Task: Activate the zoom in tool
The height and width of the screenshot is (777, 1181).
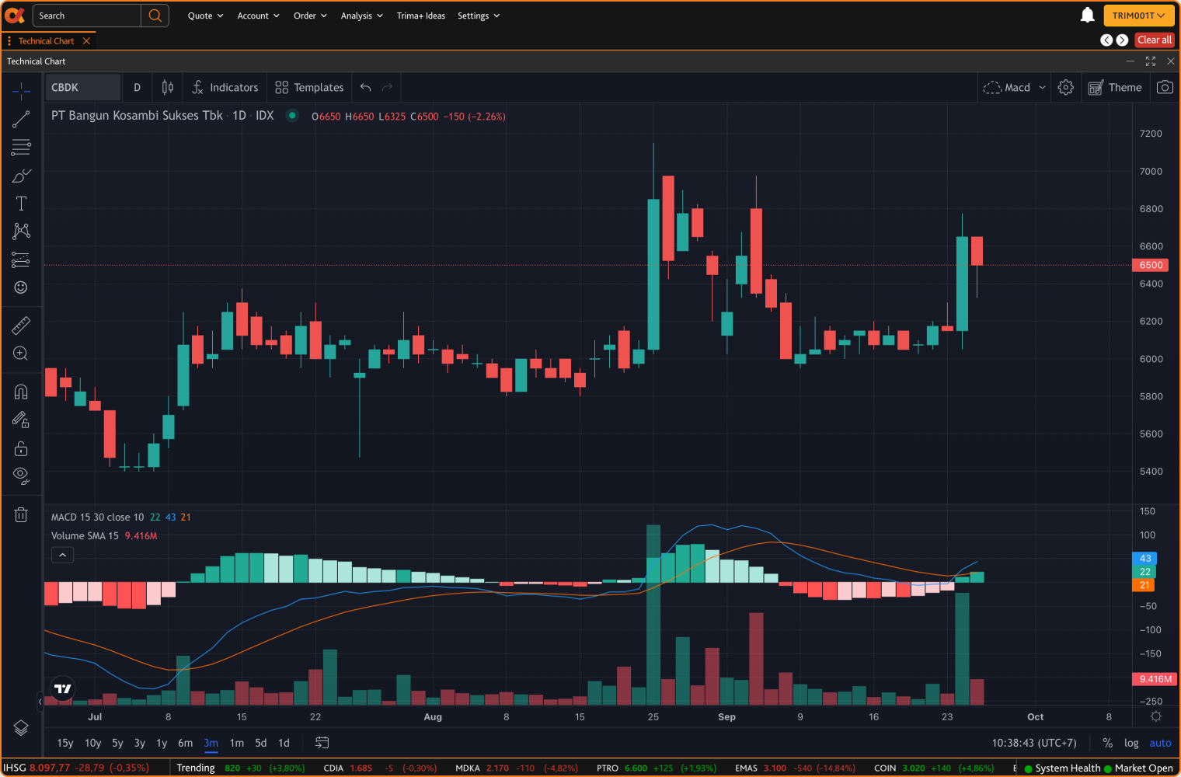Action: coord(21,354)
